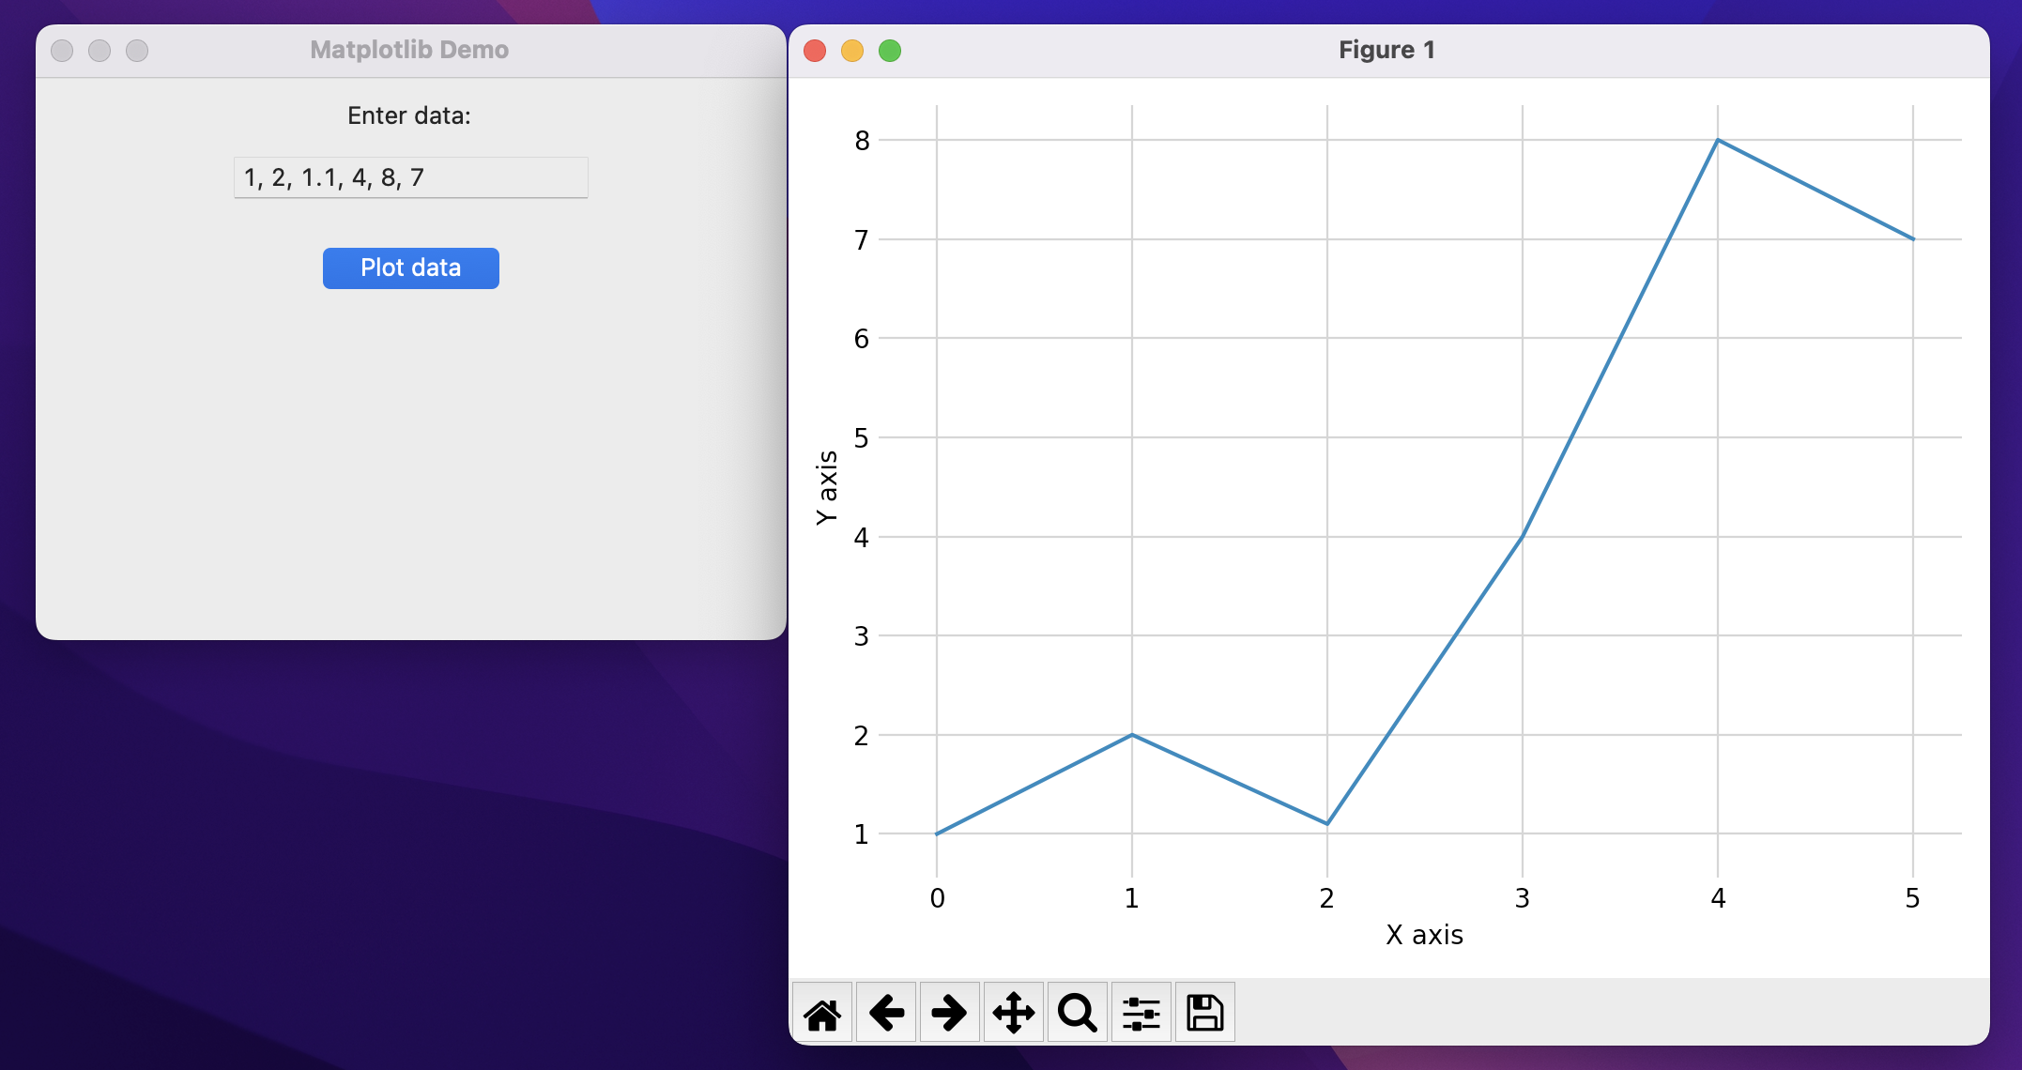
Task: Click the 'Y axis' label
Action: (x=827, y=487)
